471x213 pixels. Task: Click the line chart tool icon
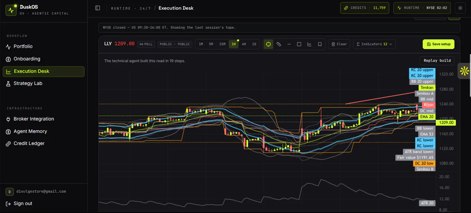pos(310,44)
